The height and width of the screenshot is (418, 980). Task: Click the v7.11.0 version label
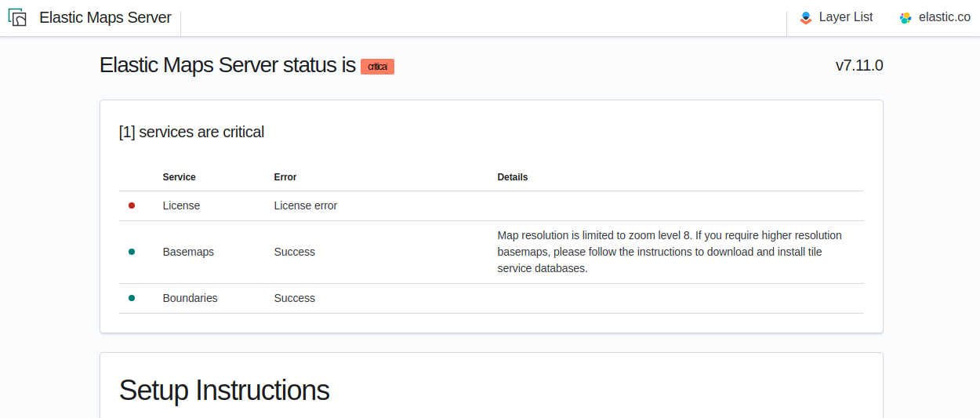(859, 66)
